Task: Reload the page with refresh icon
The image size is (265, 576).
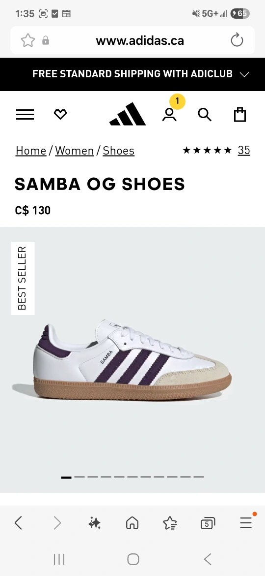Action: click(x=237, y=40)
